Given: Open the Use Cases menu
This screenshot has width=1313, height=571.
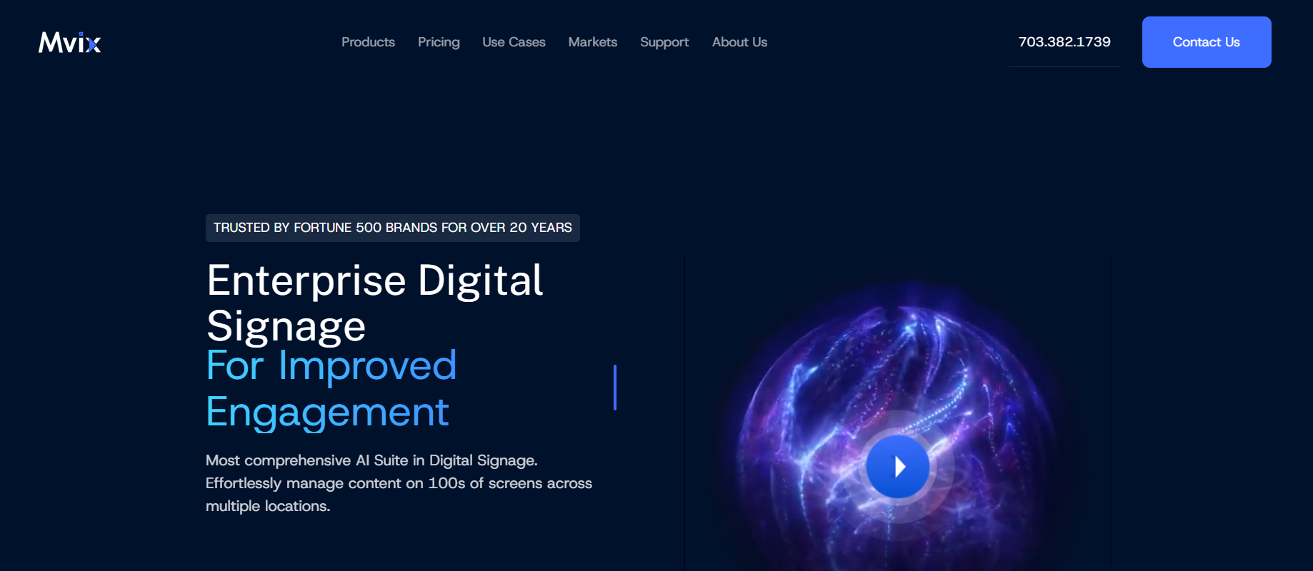Looking at the screenshot, I should 514,42.
